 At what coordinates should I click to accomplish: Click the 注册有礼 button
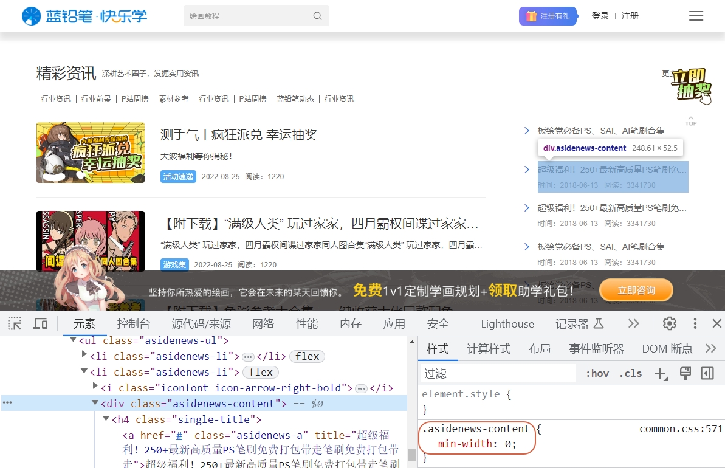point(548,16)
